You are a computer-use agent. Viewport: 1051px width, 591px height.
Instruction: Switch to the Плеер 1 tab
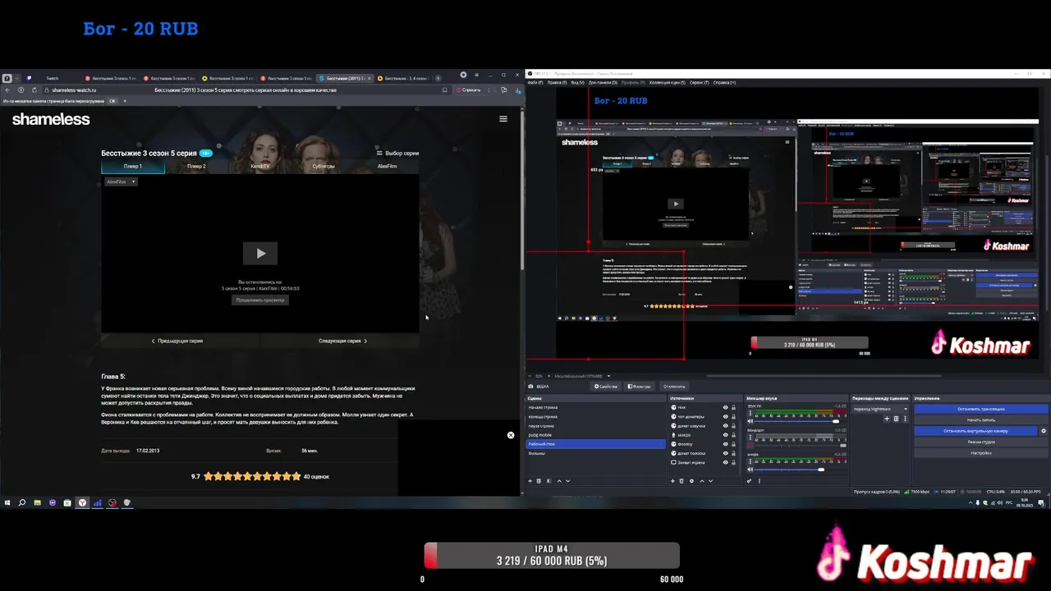pos(133,166)
